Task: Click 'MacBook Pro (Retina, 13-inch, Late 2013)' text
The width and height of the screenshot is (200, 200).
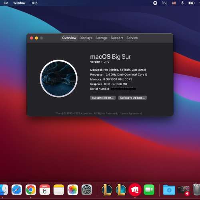Action: coord(118,70)
